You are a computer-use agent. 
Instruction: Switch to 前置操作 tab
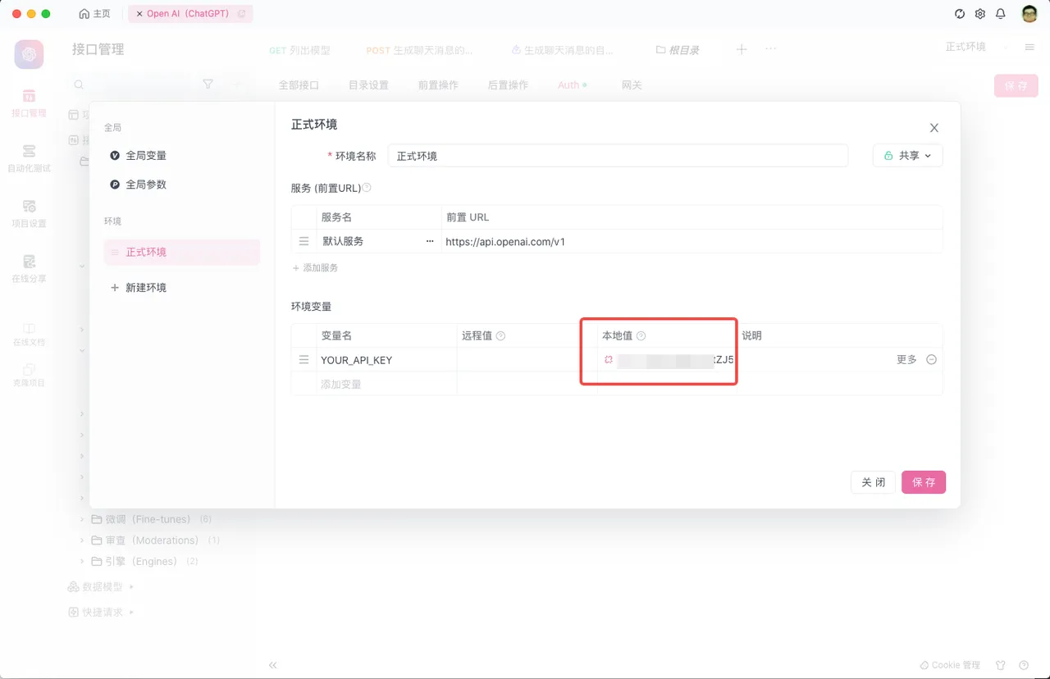tap(438, 84)
